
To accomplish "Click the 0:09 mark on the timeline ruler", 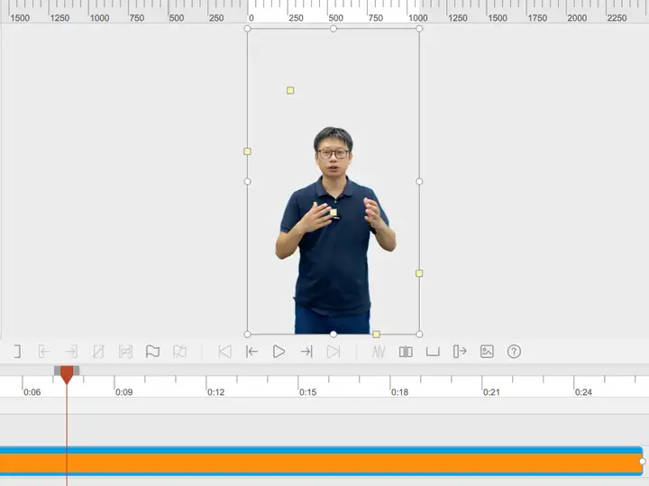I will click(x=123, y=392).
